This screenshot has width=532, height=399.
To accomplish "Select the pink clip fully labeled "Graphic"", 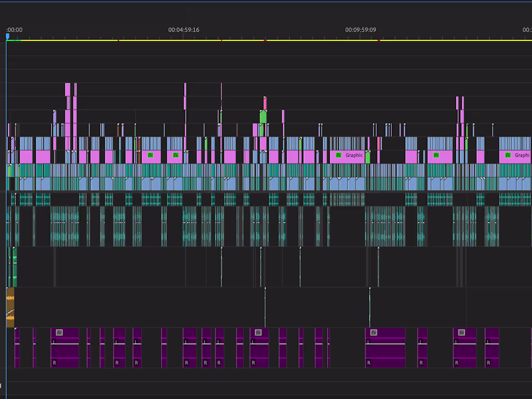I will (x=347, y=157).
